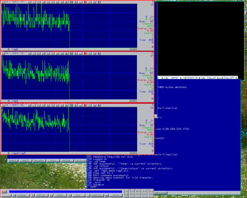Select highlighted spectrum D 3 in the selector grid
247x198 pixels.
click(x=132, y=191)
